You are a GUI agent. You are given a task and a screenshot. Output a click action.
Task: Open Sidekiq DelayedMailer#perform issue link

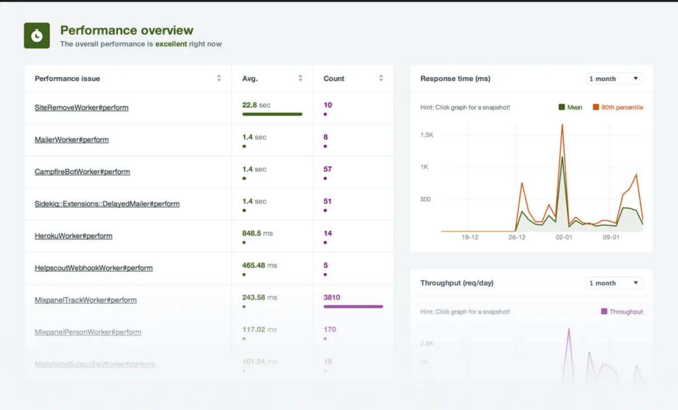pyautogui.click(x=107, y=204)
